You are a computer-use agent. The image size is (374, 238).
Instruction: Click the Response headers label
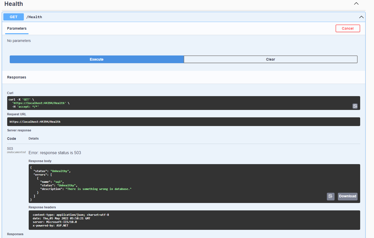pos(42,207)
